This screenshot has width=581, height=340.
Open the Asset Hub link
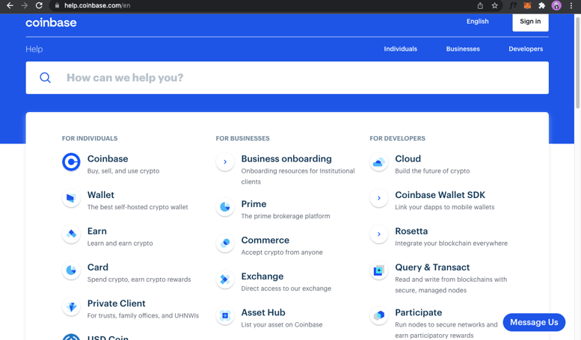click(263, 312)
